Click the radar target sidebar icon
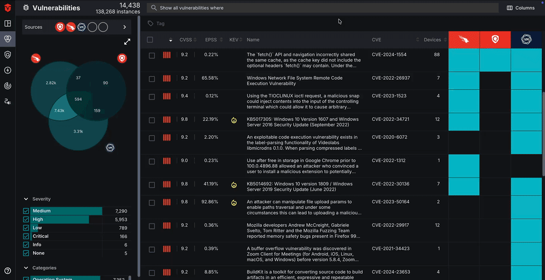545x280 pixels. click(8, 86)
